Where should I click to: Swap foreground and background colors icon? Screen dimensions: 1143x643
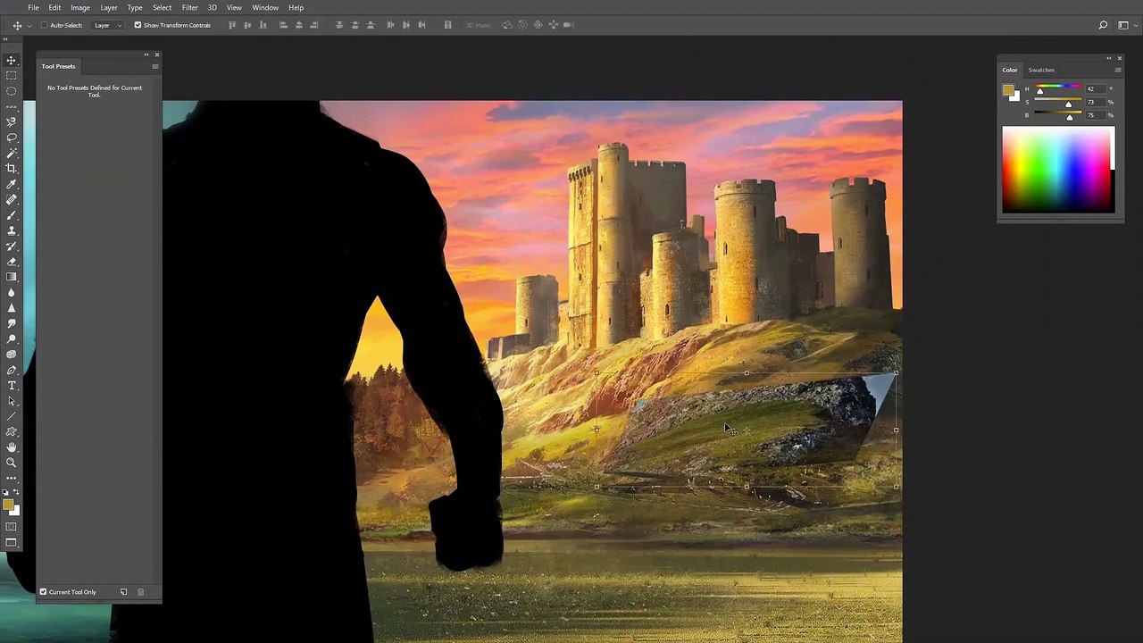click(x=15, y=493)
